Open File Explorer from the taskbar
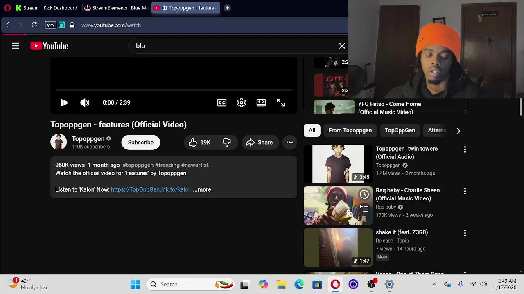The height and width of the screenshot is (294, 524). (281, 284)
